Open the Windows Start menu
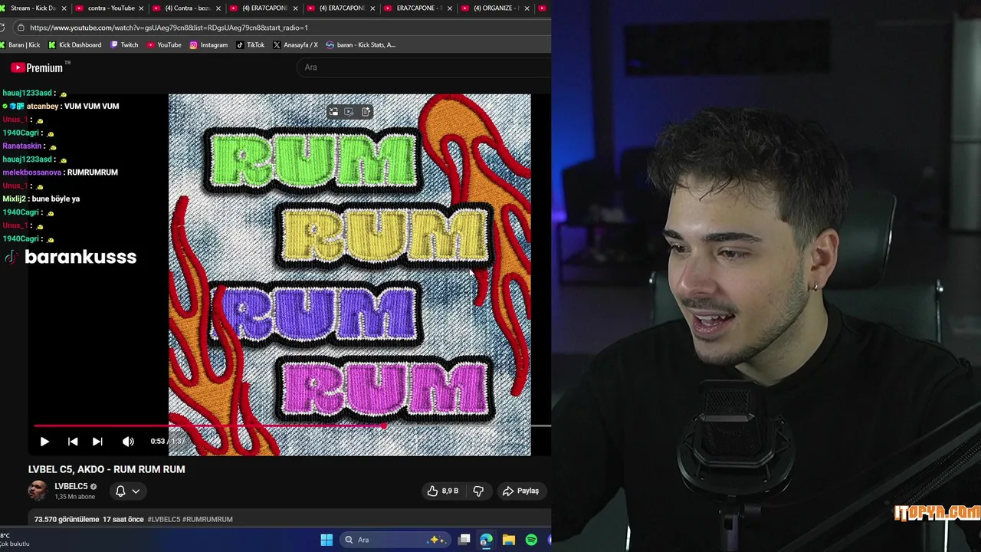The width and height of the screenshot is (981, 552). click(x=326, y=540)
